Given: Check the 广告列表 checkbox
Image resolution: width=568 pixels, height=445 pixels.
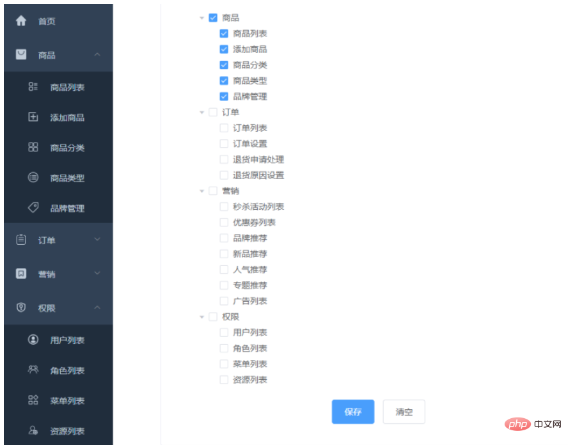Looking at the screenshot, I should pos(224,301).
